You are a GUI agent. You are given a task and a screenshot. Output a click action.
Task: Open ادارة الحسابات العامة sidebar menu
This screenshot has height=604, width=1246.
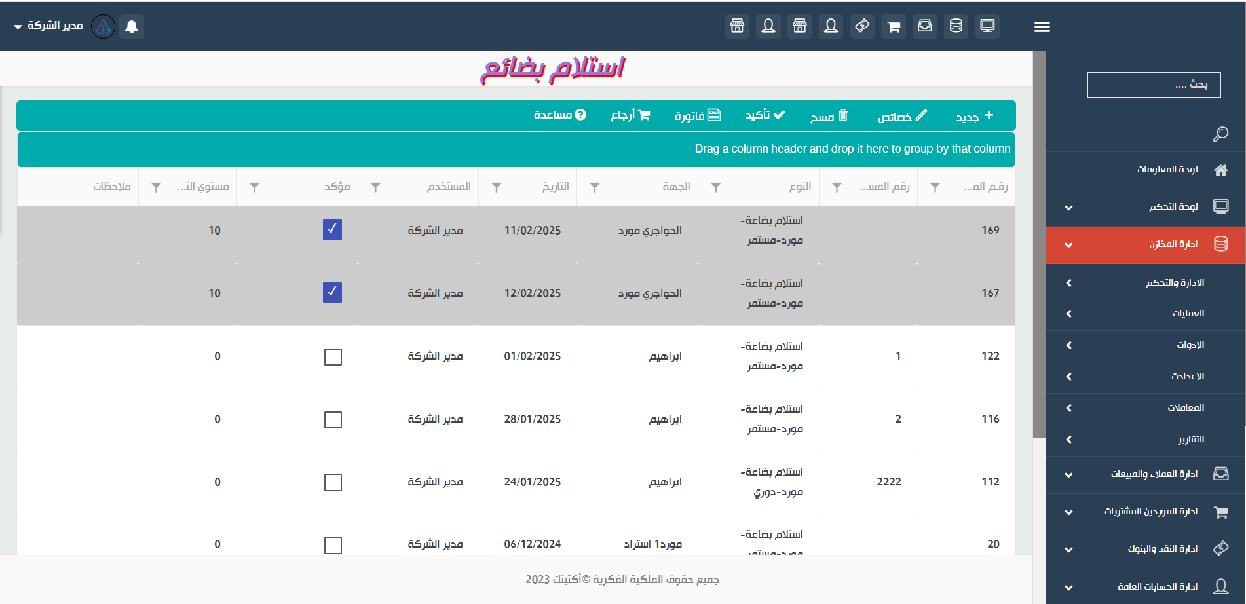[1146, 586]
